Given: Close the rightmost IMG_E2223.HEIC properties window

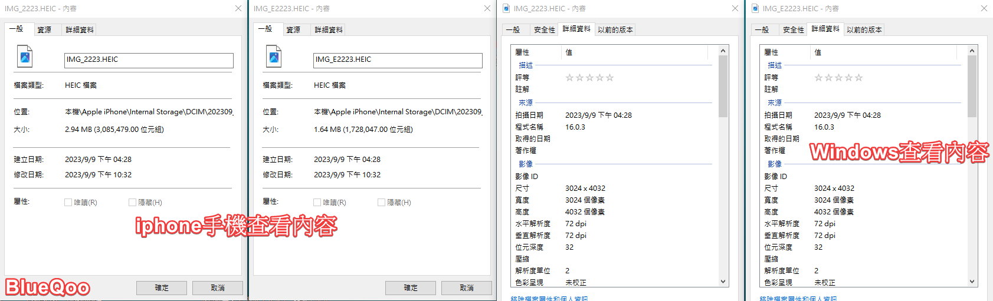Looking at the screenshot, I should [x=984, y=8].
